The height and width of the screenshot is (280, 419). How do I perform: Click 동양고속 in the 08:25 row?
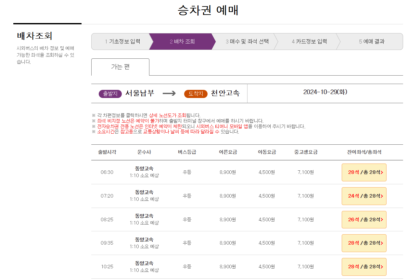point(144,216)
